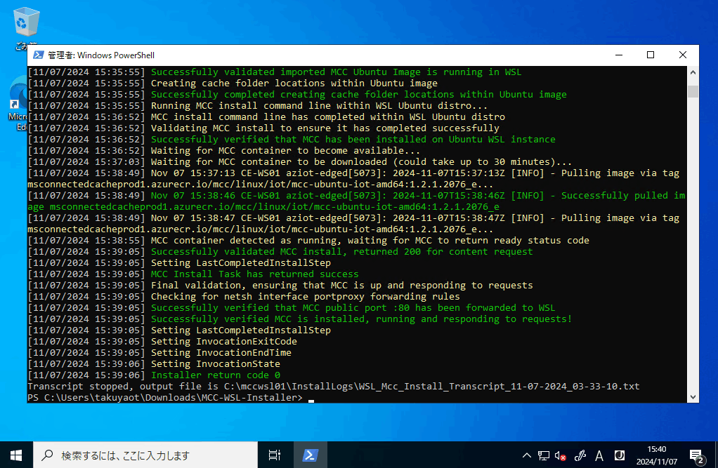The height and width of the screenshot is (468, 718).
Task: Click 'Successfully verified that MCC public port :80' line
Action: click(x=292, y=308)
